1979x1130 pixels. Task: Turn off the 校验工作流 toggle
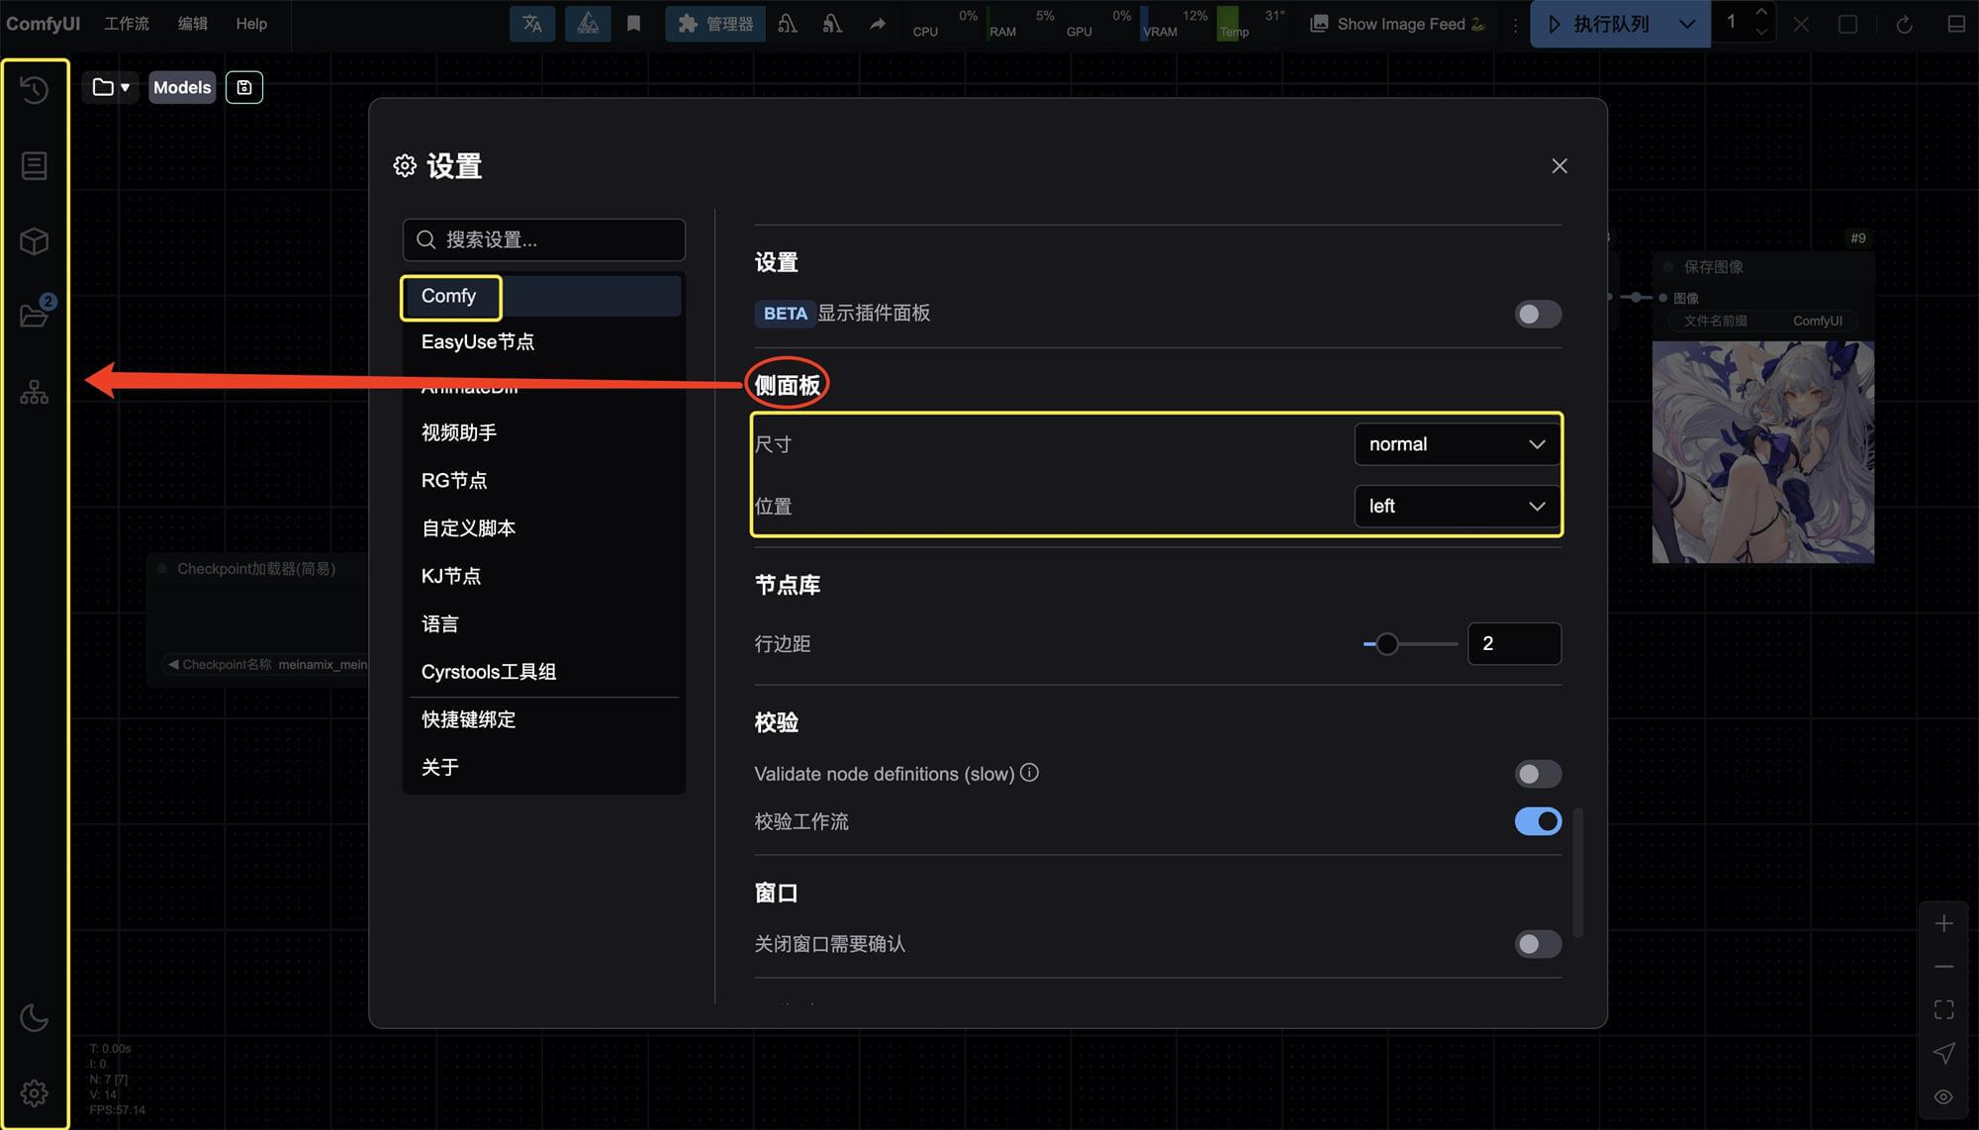click(1537, 821)
